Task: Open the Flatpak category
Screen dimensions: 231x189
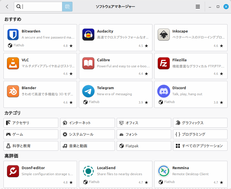Action: pos(144,146)
